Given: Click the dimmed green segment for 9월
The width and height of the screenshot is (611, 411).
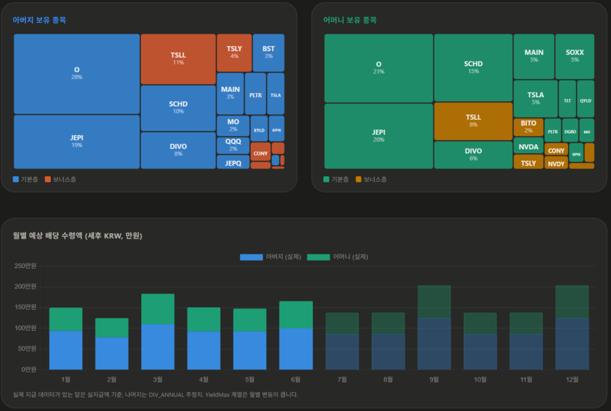Looking at the screenshot, I should coord(434,302).
